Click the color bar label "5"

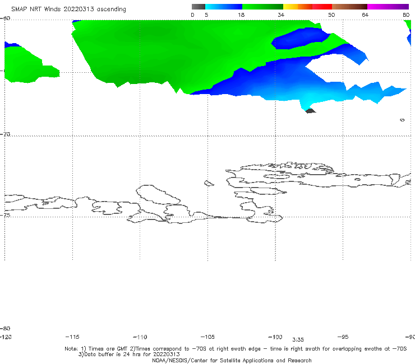pos(206,15)
